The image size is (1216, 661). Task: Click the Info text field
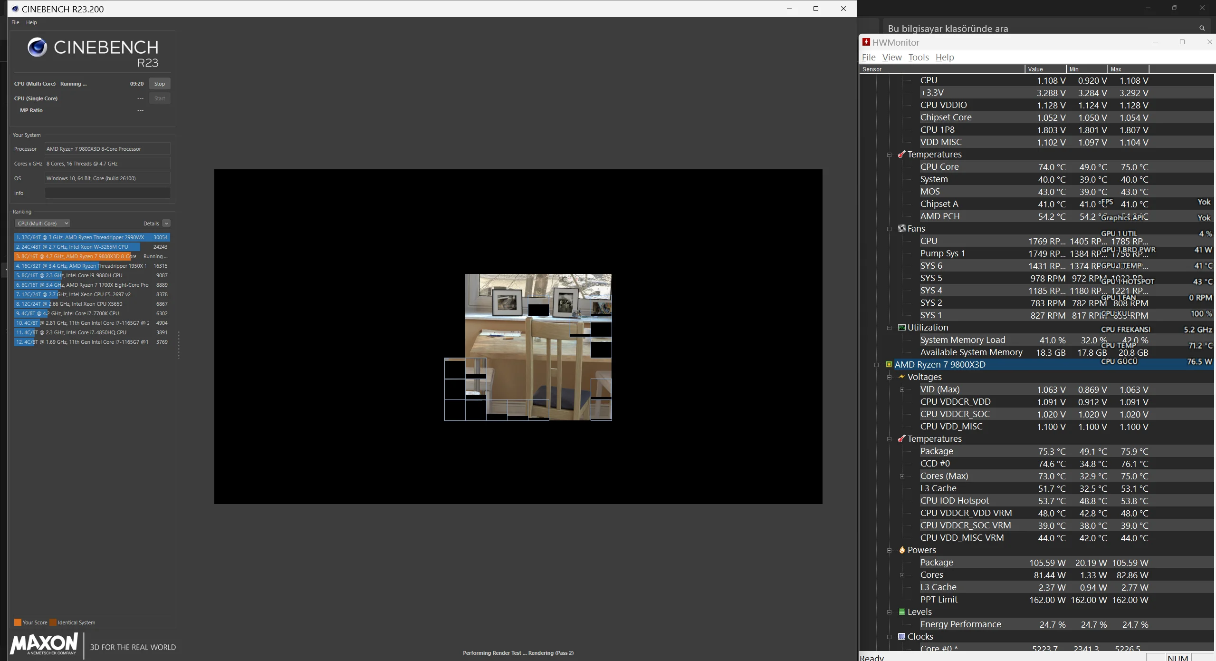107,193
